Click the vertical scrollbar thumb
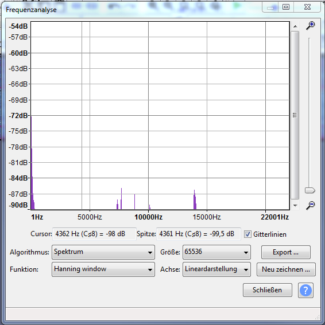This screenshot has width=325, height=325. coord(295,115)
